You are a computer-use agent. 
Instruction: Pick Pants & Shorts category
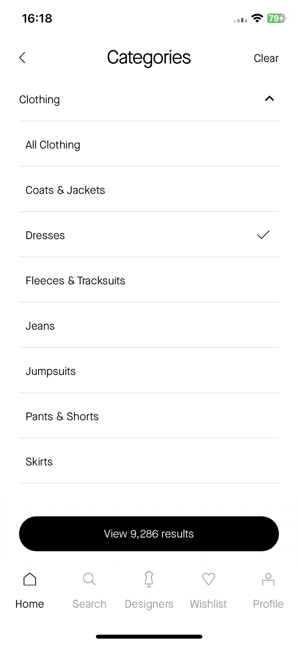tap(149, 416)
